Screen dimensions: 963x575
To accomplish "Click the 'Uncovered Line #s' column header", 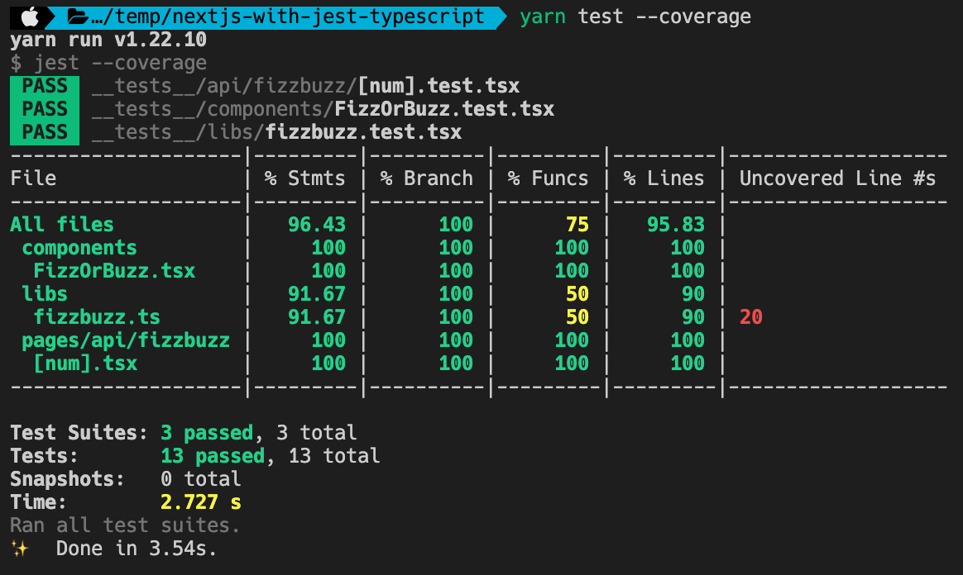I will (838, 178).
